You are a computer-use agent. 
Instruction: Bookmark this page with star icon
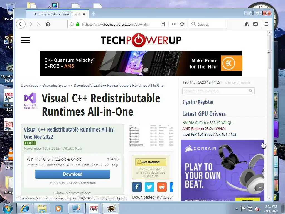coord(182,24)
